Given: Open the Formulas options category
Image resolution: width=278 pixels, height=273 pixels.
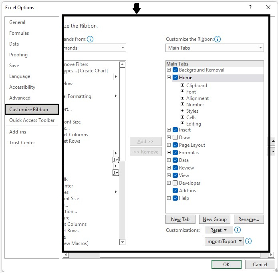Looking at the screenshot, I should pyautogui.click(x=19, y=33).
